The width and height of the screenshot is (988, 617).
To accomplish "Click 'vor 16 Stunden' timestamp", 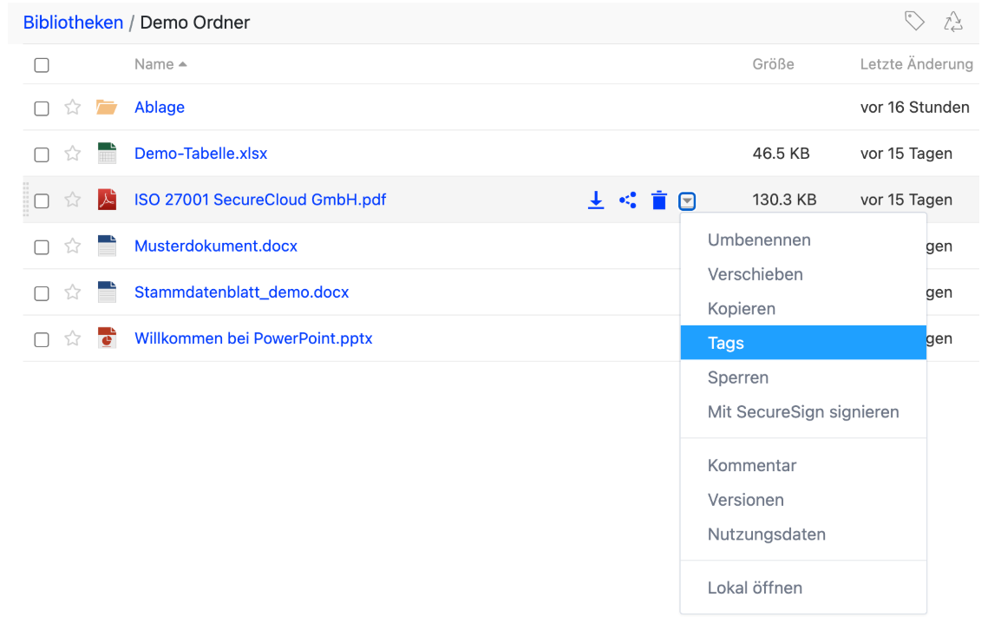I will [915, 107].
